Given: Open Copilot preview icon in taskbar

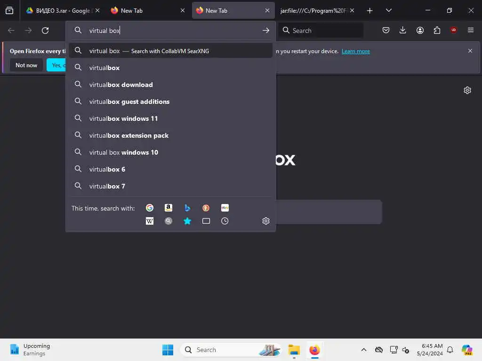Looking at the screenshot, I should (467, 350).
